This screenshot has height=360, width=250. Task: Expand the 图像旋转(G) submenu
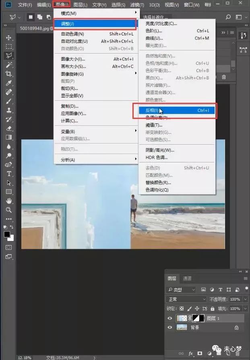click(96, 74)
